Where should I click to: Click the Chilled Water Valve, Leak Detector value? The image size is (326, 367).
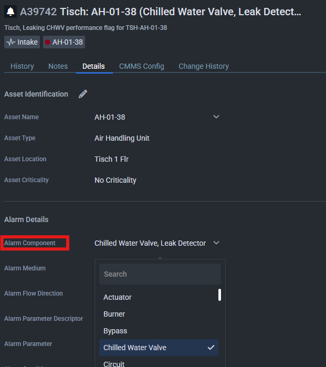150,243
